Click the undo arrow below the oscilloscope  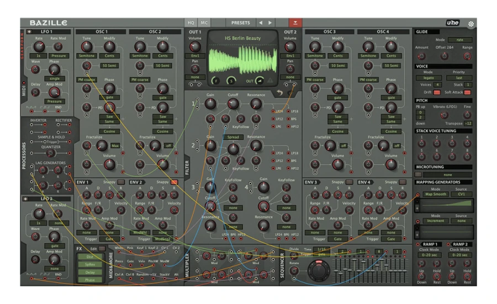tap(279, 93)
